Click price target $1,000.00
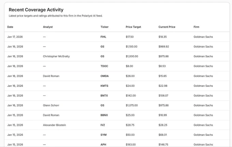The image size is (232, 147). (132, 56)
